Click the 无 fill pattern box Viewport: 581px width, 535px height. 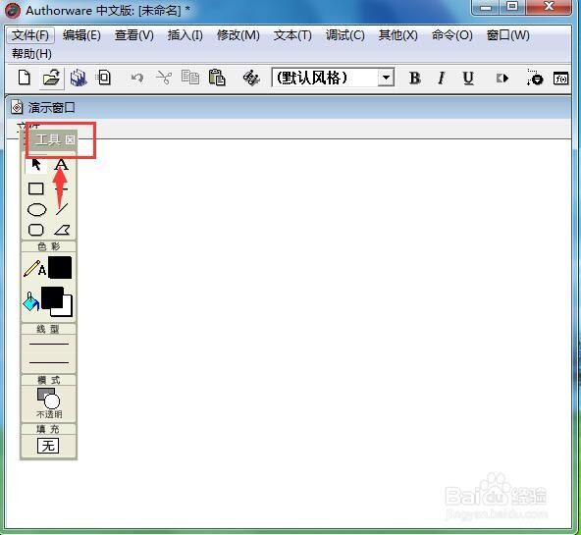click(48, 446)
